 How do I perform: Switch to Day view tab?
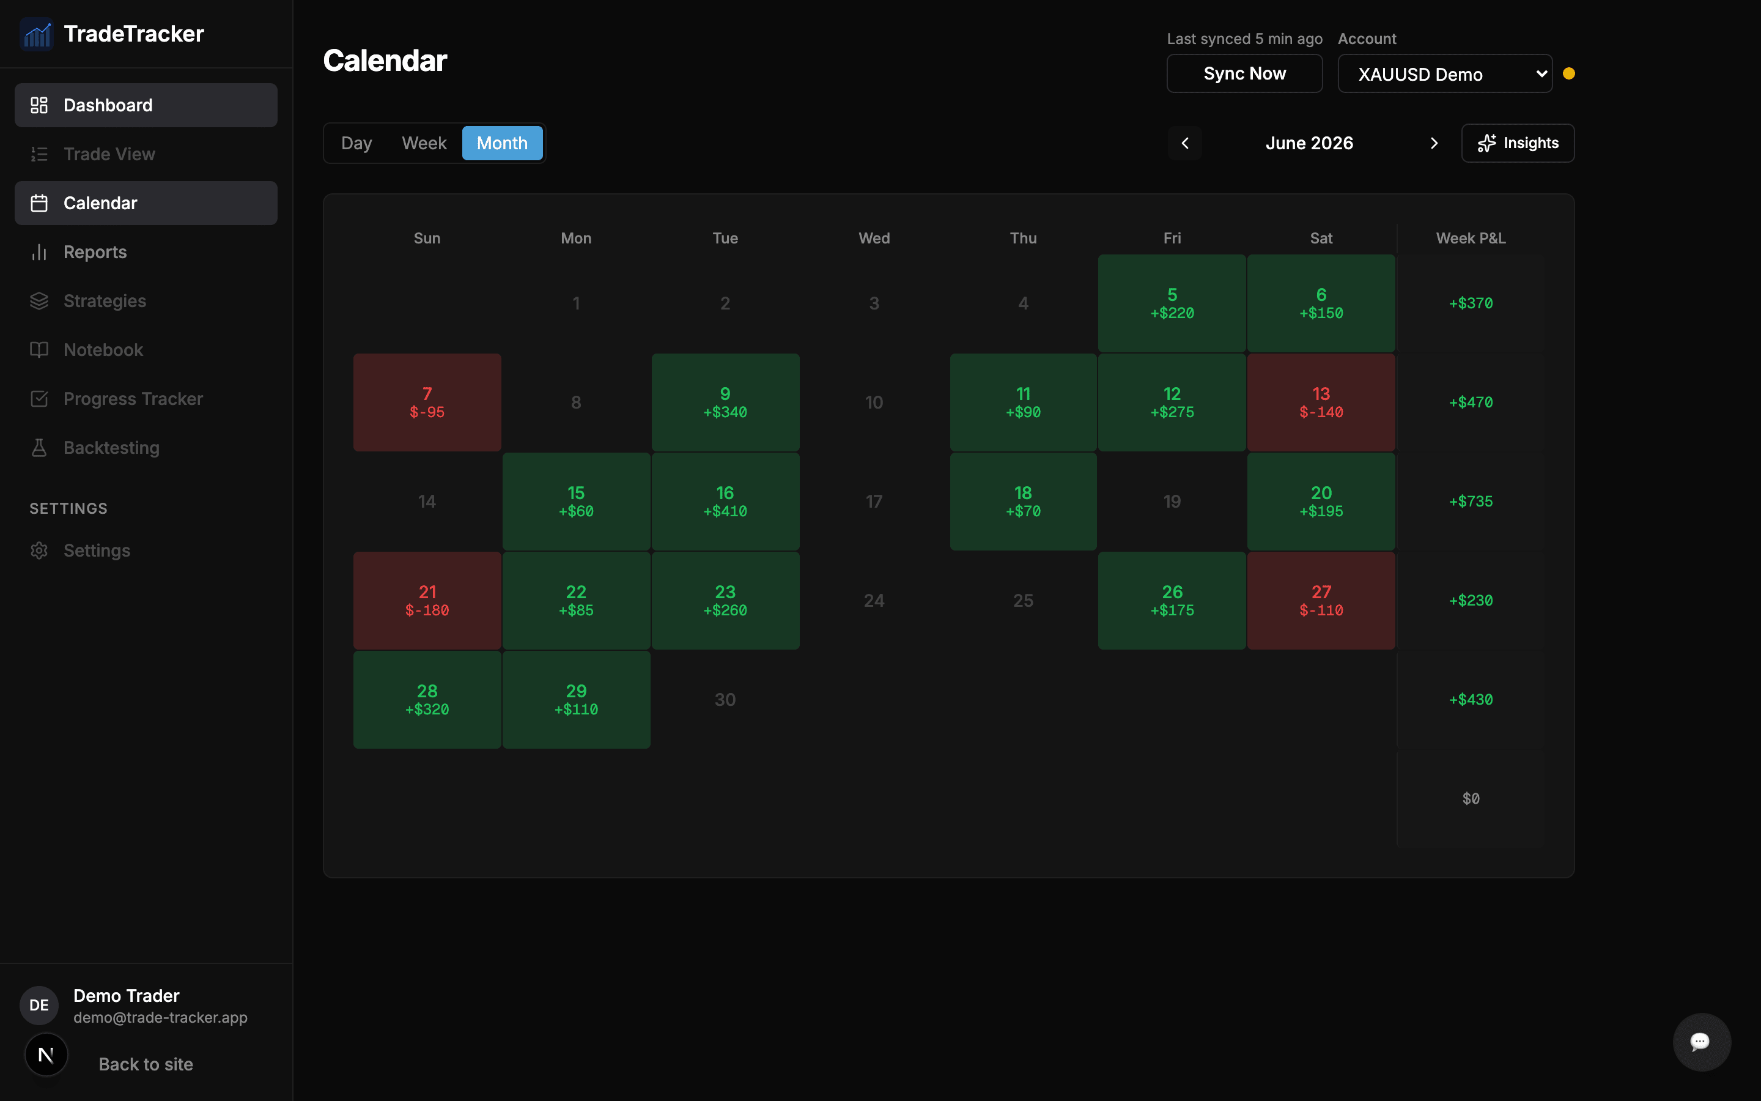click(356, 144)
